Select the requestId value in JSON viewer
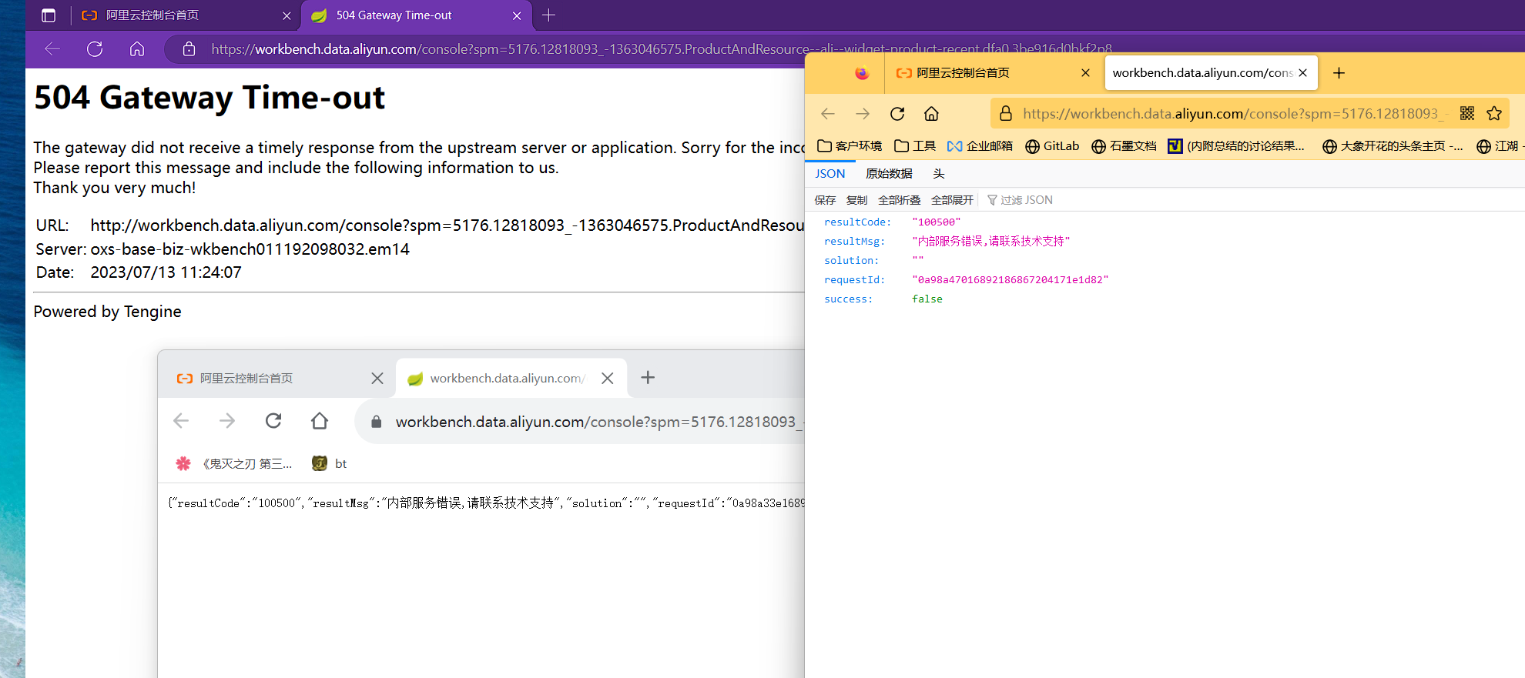This screenshot has width=1525, height=678. pyautogui.click(x=1010, y=280)
